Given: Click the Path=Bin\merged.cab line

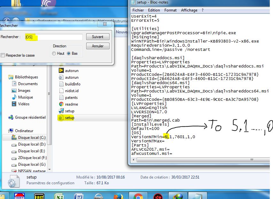Looking at the screenshot, I should [x=155, y=120].
